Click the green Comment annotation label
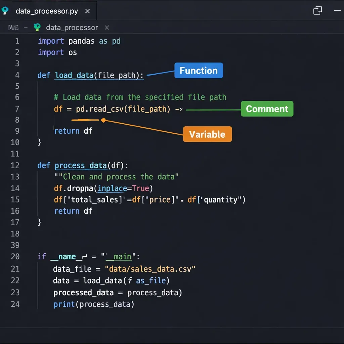 (x=267, y=109)
